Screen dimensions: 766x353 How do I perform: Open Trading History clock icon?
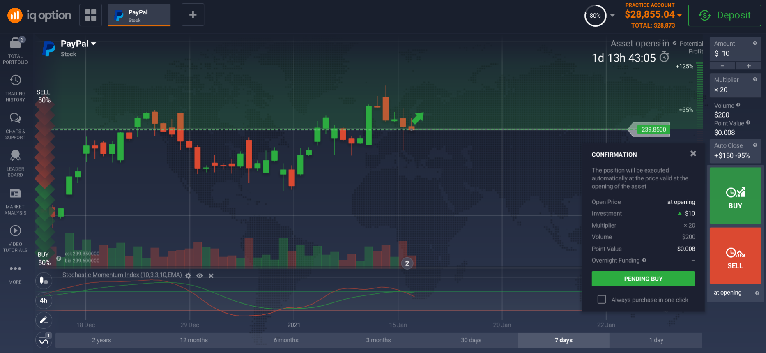pos(15,80)
